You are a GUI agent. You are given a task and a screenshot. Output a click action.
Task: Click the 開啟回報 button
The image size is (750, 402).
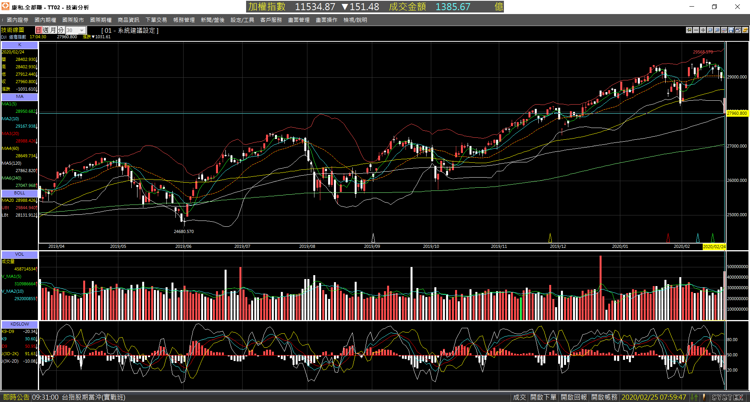click(574, 397)
